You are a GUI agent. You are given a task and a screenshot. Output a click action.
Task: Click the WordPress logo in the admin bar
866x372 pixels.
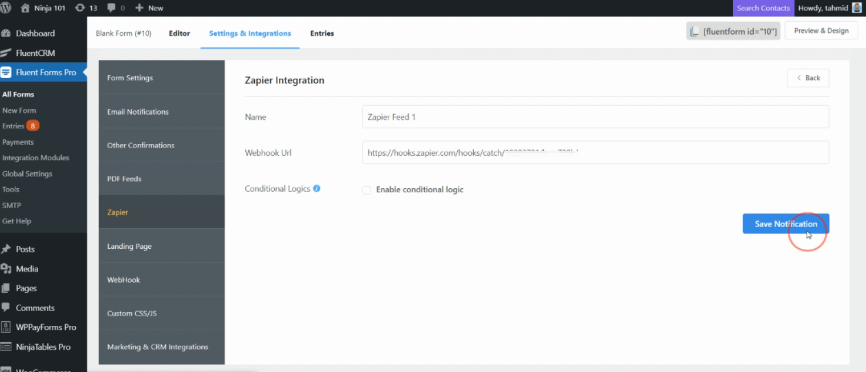(6, 7)
